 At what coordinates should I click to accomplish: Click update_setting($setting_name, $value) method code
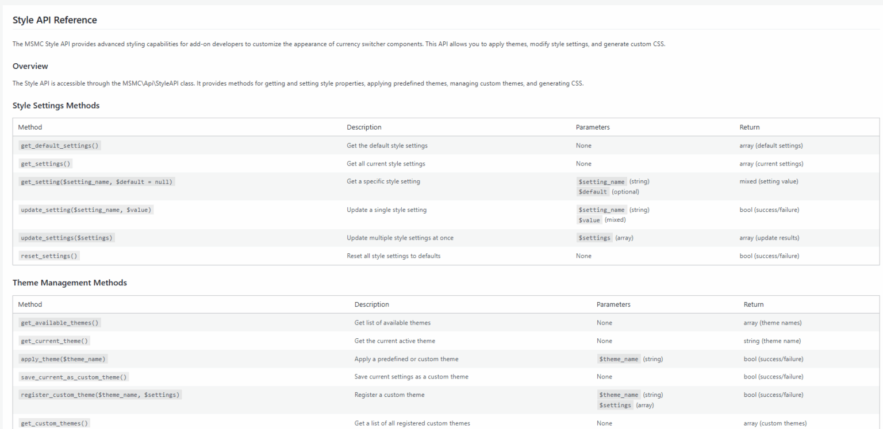86,210
